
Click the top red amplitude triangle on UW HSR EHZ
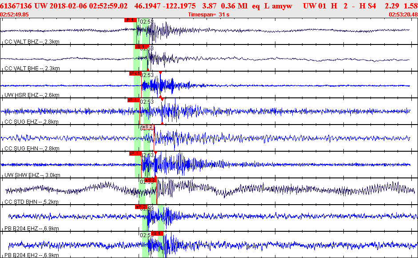pyautogui.click(x=160, y=73)
